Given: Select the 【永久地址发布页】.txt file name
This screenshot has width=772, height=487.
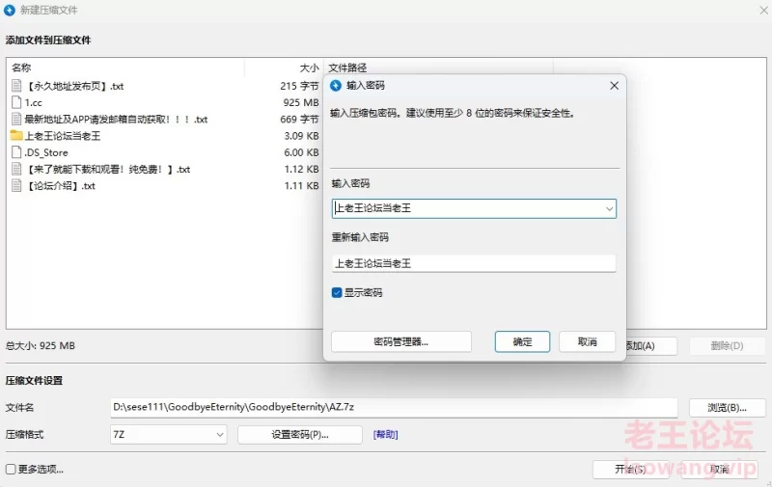Looking at the screenshot, I should pyautogui.click(x=74, y=86).
